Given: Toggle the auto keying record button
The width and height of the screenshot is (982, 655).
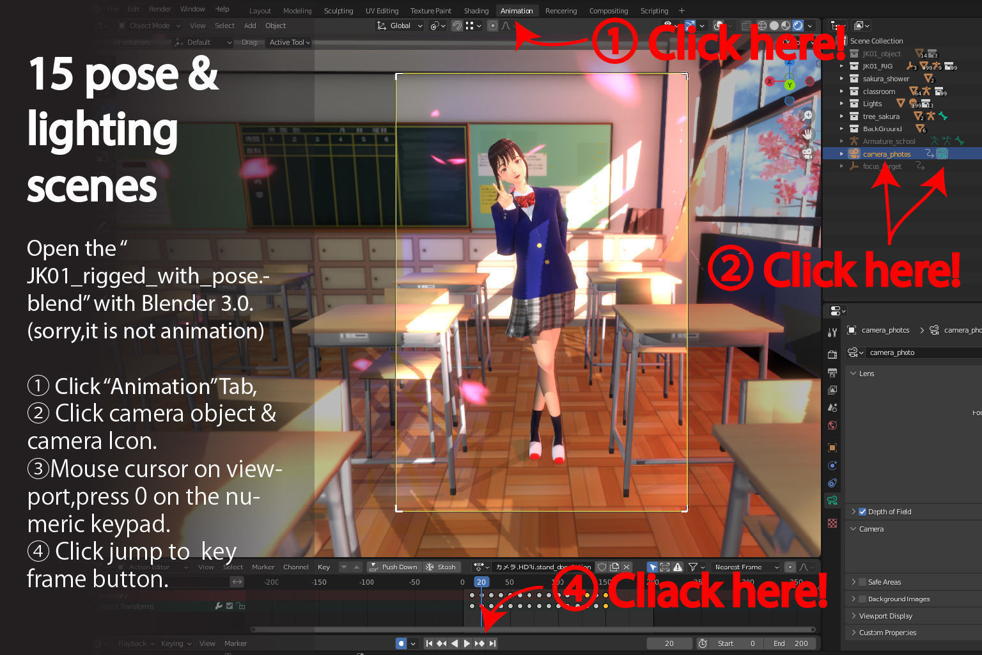Looking at the screenshot, I should click(x=401, y=643).
